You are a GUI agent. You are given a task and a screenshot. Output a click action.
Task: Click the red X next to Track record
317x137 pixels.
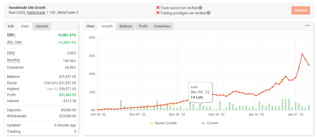[x=158, y=8]
